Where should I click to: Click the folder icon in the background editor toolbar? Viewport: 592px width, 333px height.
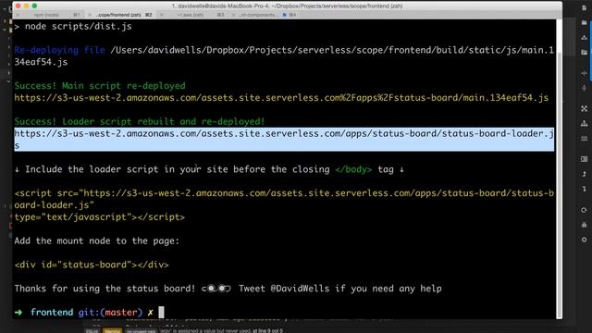click(584, 23)
